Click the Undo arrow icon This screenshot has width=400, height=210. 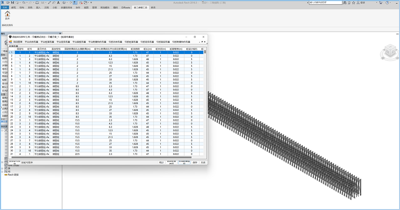pos(24,2)
